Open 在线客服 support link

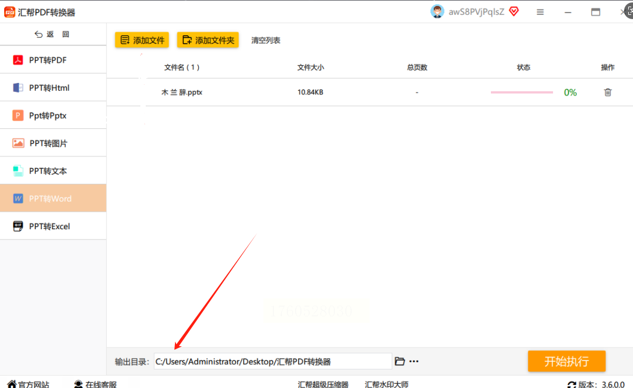point(101,384)
